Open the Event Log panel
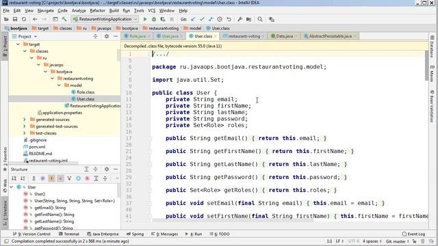The image size is (438, 246). coord(413,234)
